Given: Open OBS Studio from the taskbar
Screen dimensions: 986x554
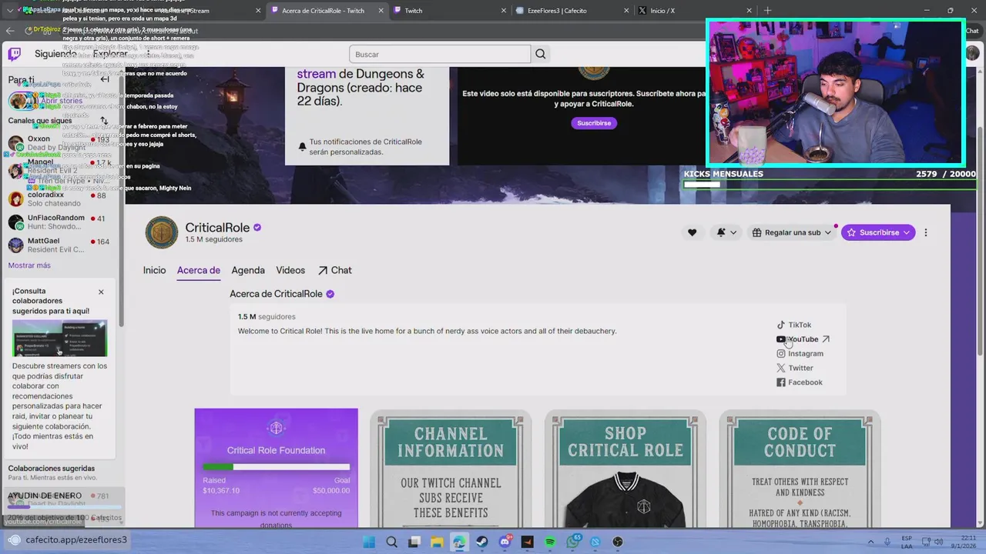Looking at the screenshot, I should (618, 542).
